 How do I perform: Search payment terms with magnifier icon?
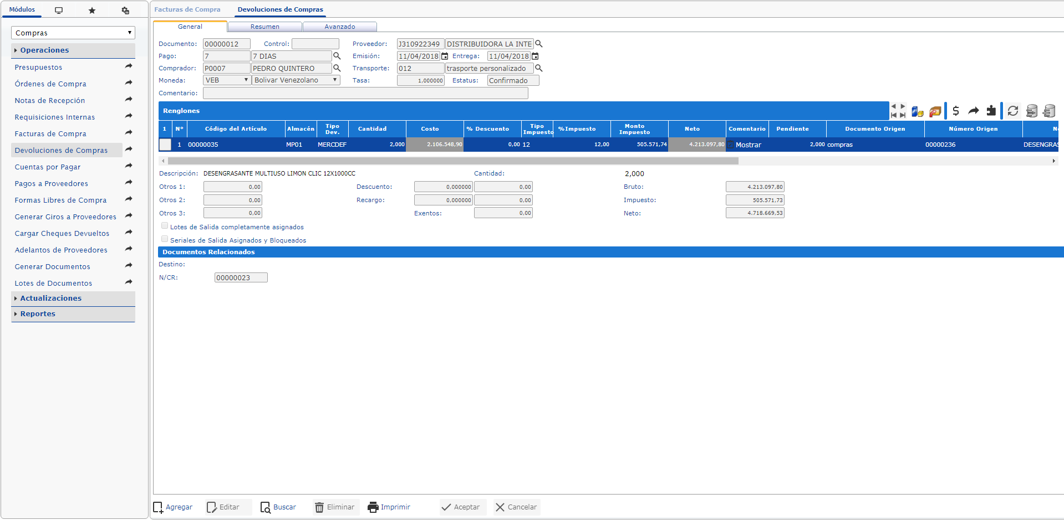[x=337, y=56]
